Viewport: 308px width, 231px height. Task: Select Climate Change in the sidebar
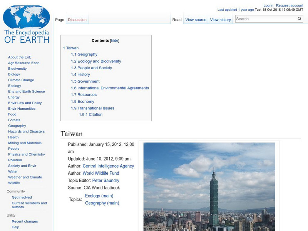pyautogui.click(x=21, y=80)
